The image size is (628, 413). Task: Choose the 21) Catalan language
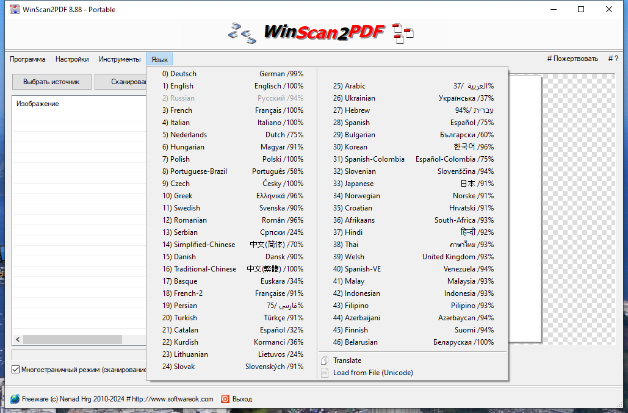tap(233, 330)
